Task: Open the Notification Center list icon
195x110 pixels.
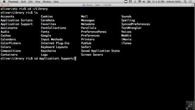Action: (190, 2)
